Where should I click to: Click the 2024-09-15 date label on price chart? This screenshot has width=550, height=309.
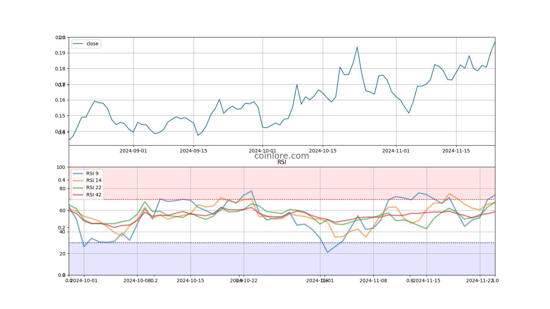pyautogui.click(x=194, y=151)
